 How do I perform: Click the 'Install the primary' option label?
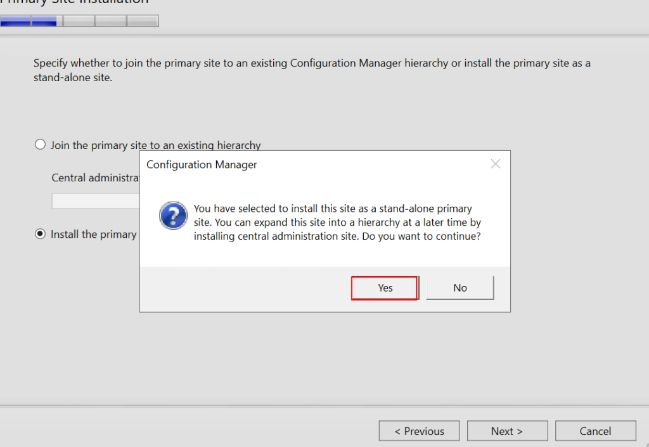pyautogui.click(x=94, y=235)
